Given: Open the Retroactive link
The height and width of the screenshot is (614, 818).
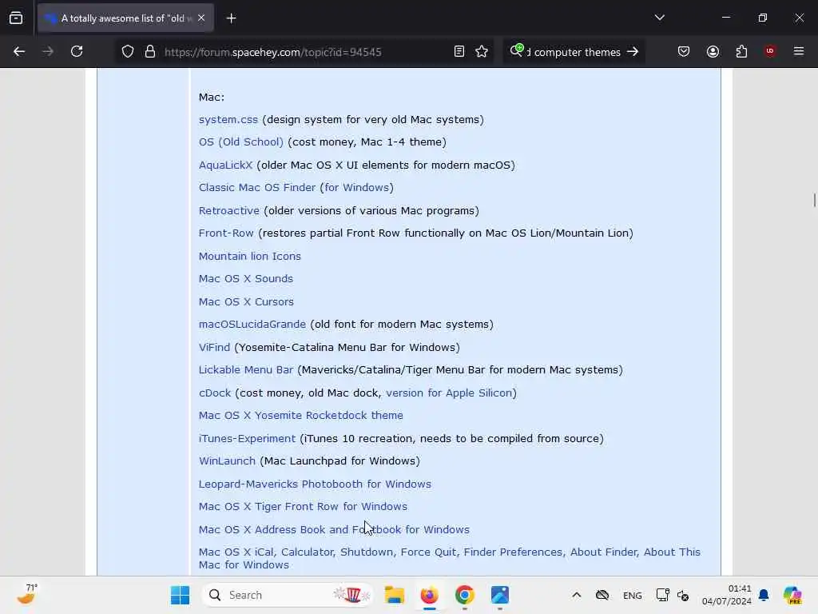Looking at the screenshot, I should point(228,210).
